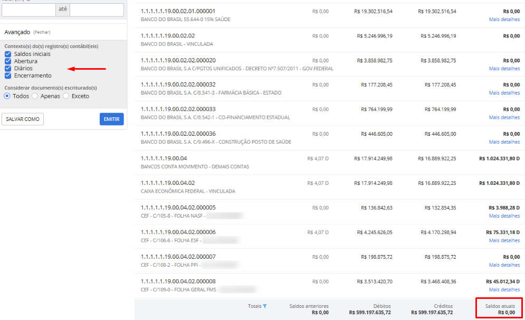Click the Débitos total R$ 599.197.635,72
The width and height of the screenshot is (525, 320).
click(x=370, y=313)
